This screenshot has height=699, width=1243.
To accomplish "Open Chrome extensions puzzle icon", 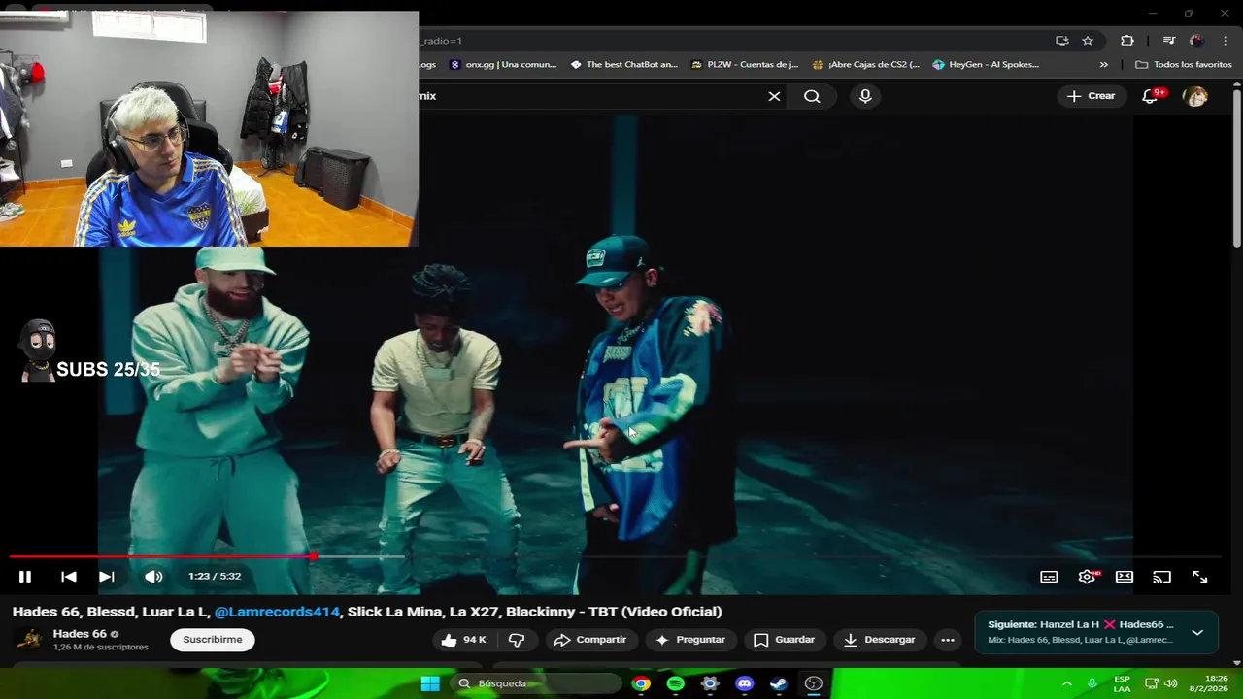I will coord(1126,41).
